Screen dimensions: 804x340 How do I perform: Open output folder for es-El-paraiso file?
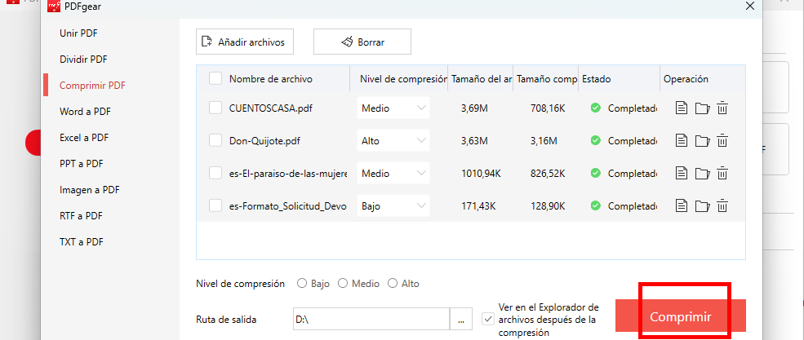coord(702,173)
